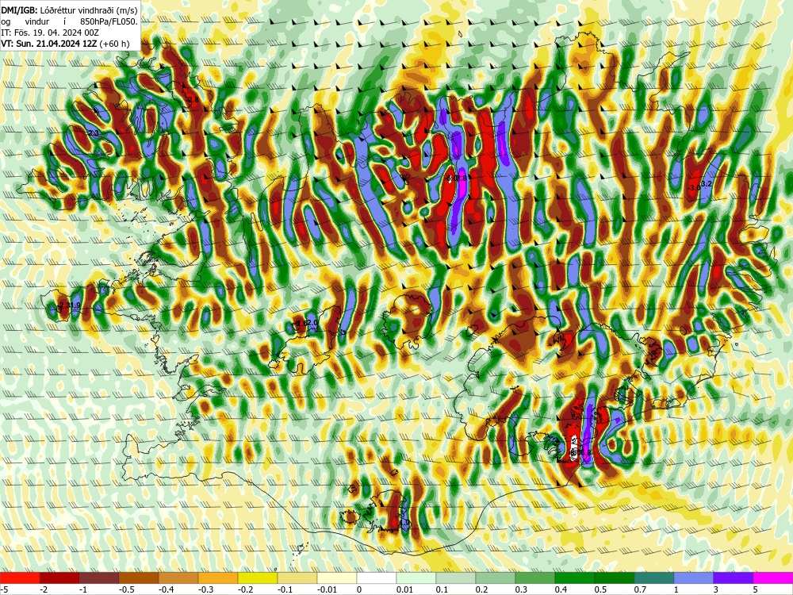Click the dark red legend swatch between -2 and -1

pos(59,578)
